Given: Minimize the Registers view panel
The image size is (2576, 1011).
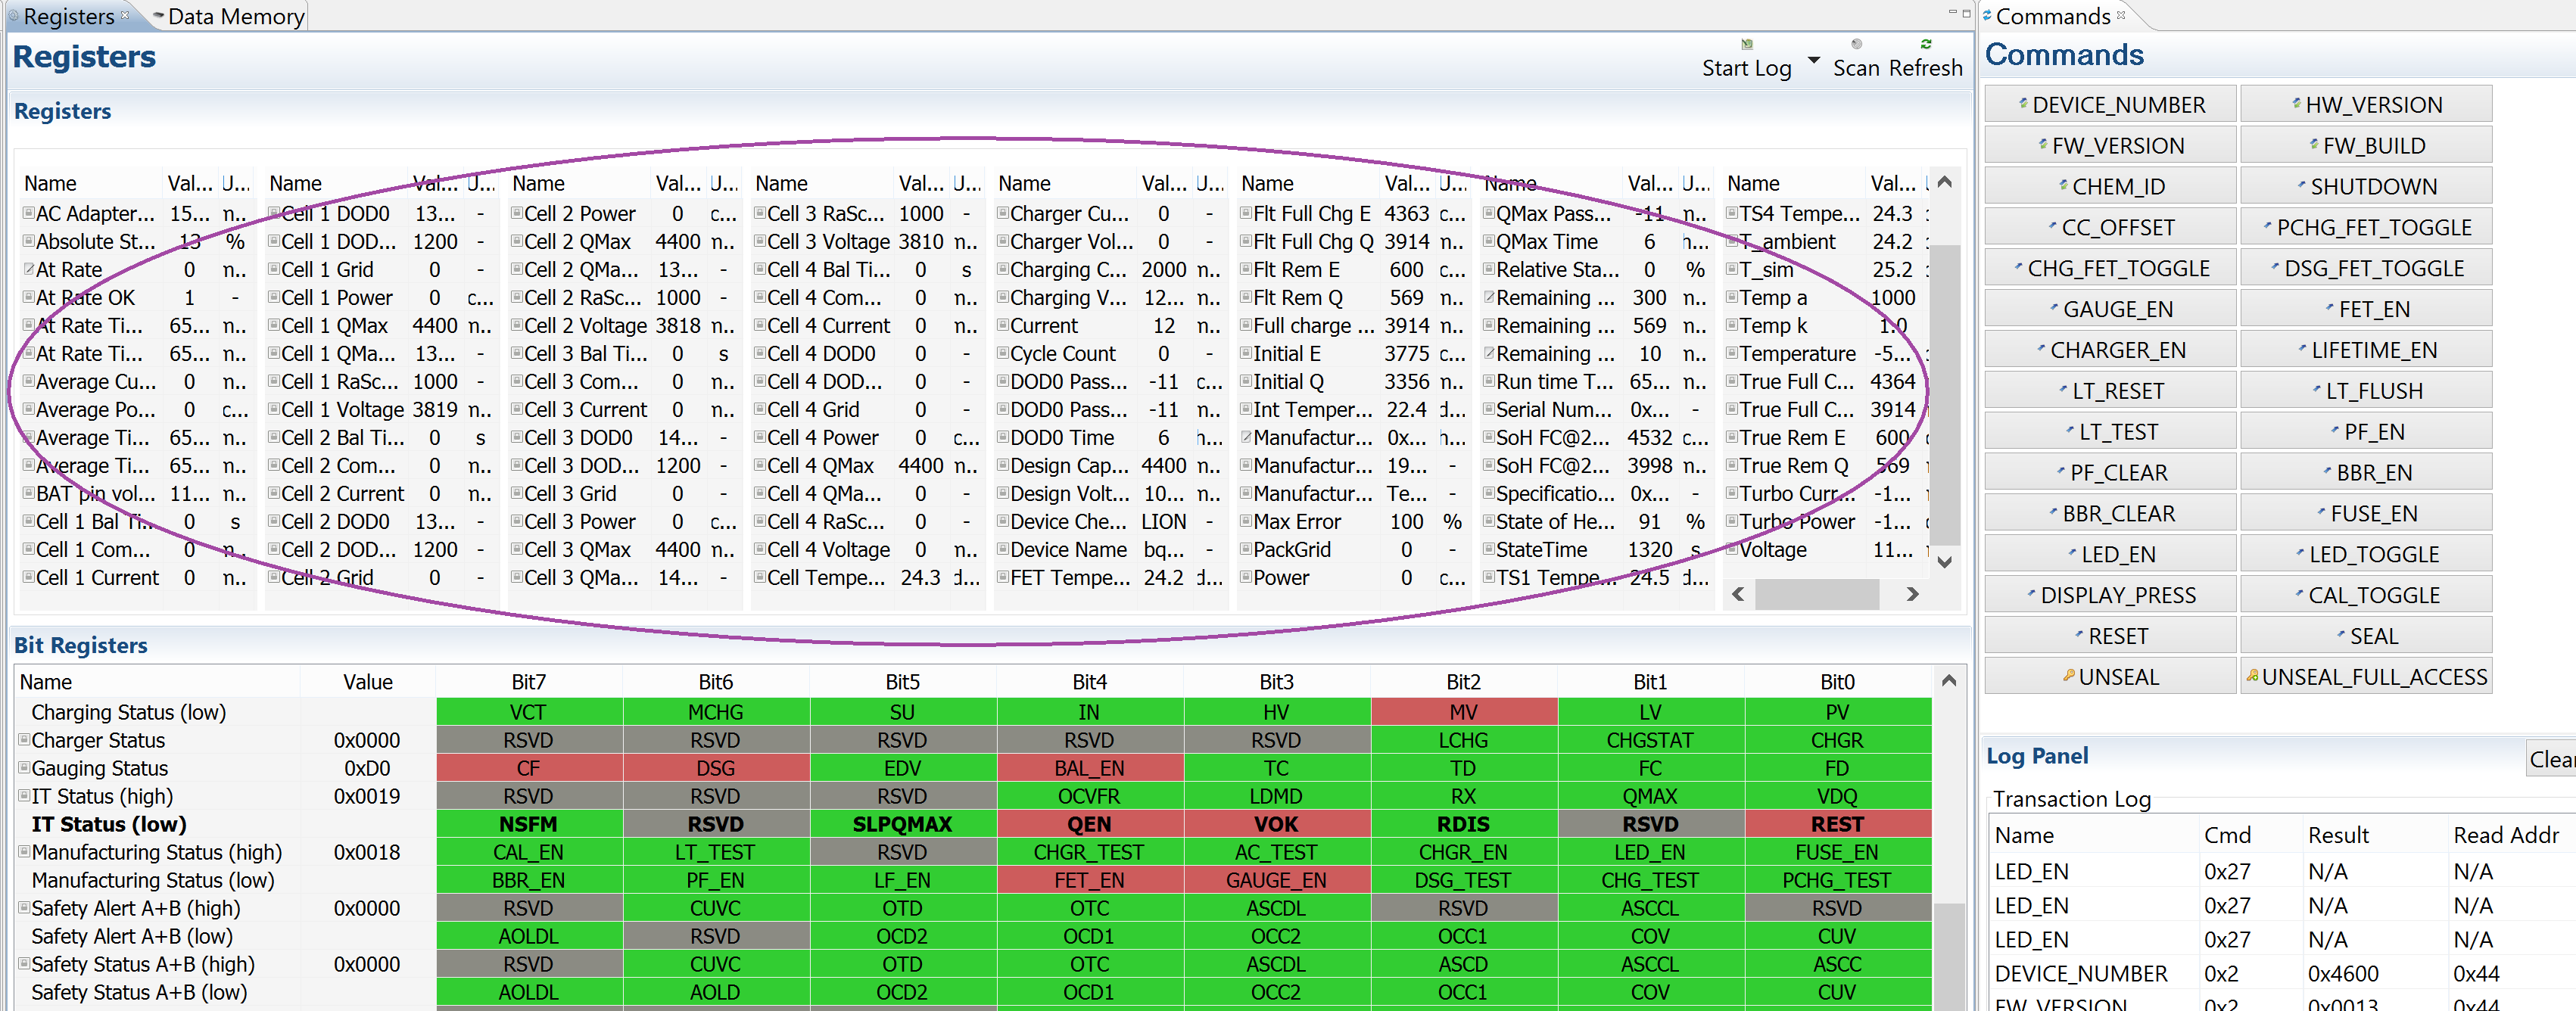Looking at the screenshot, I should pyautogui.click(x=1952, y=13).
